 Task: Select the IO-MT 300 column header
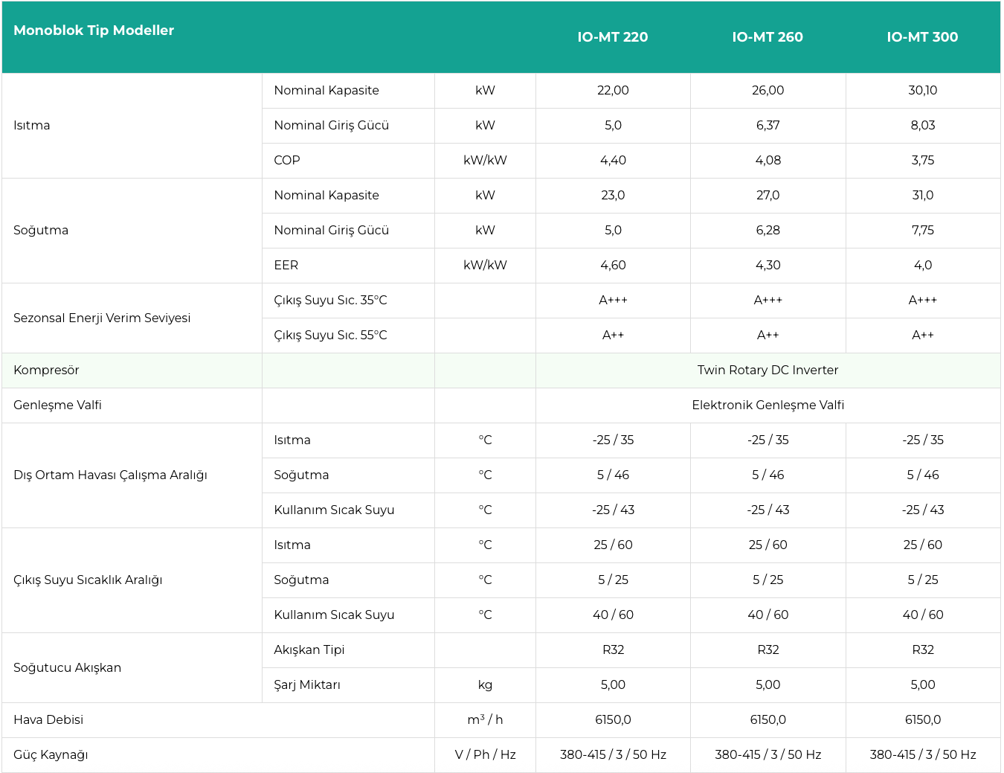point(922,37)
